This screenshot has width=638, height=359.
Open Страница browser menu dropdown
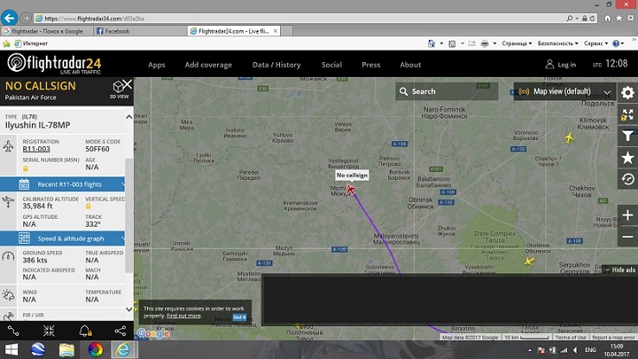click(x=516, y=43)
